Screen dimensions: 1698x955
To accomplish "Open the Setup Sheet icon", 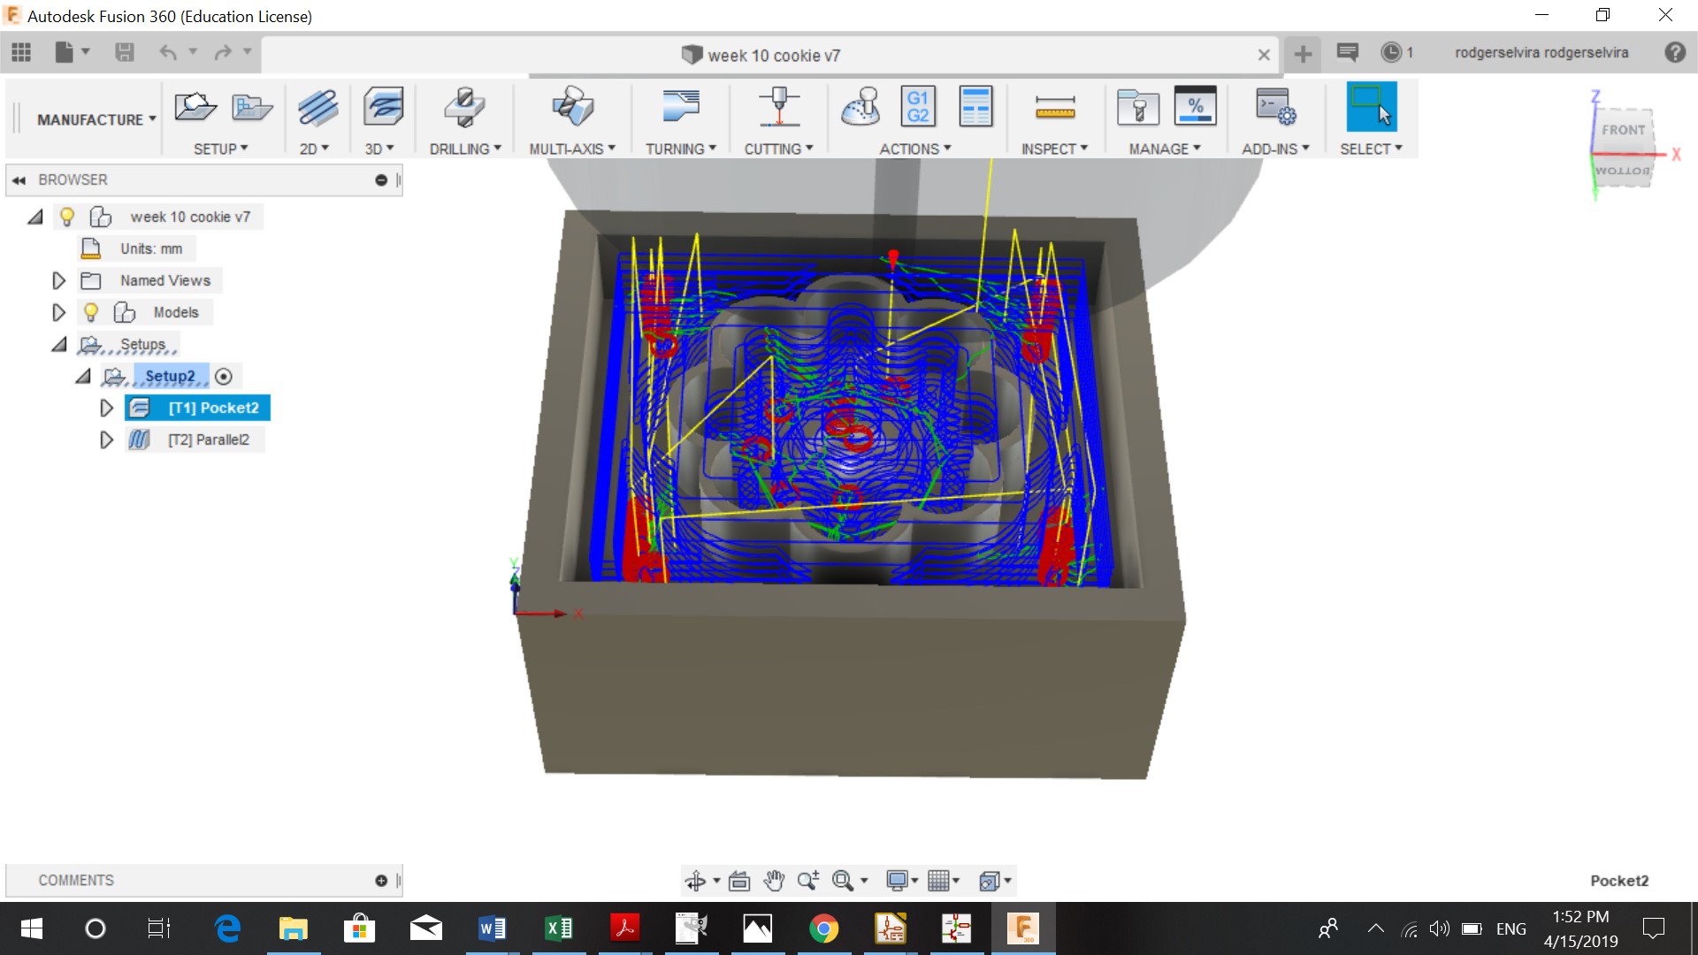I will point(975,107).
